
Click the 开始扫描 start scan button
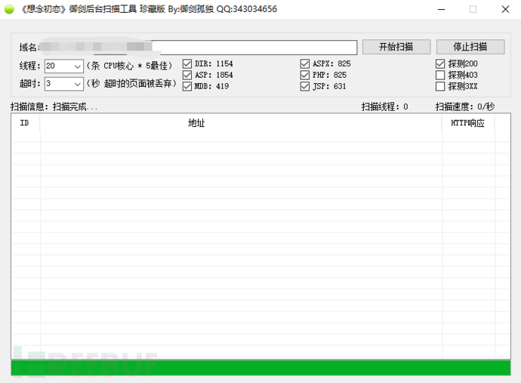tap(396, 47)
